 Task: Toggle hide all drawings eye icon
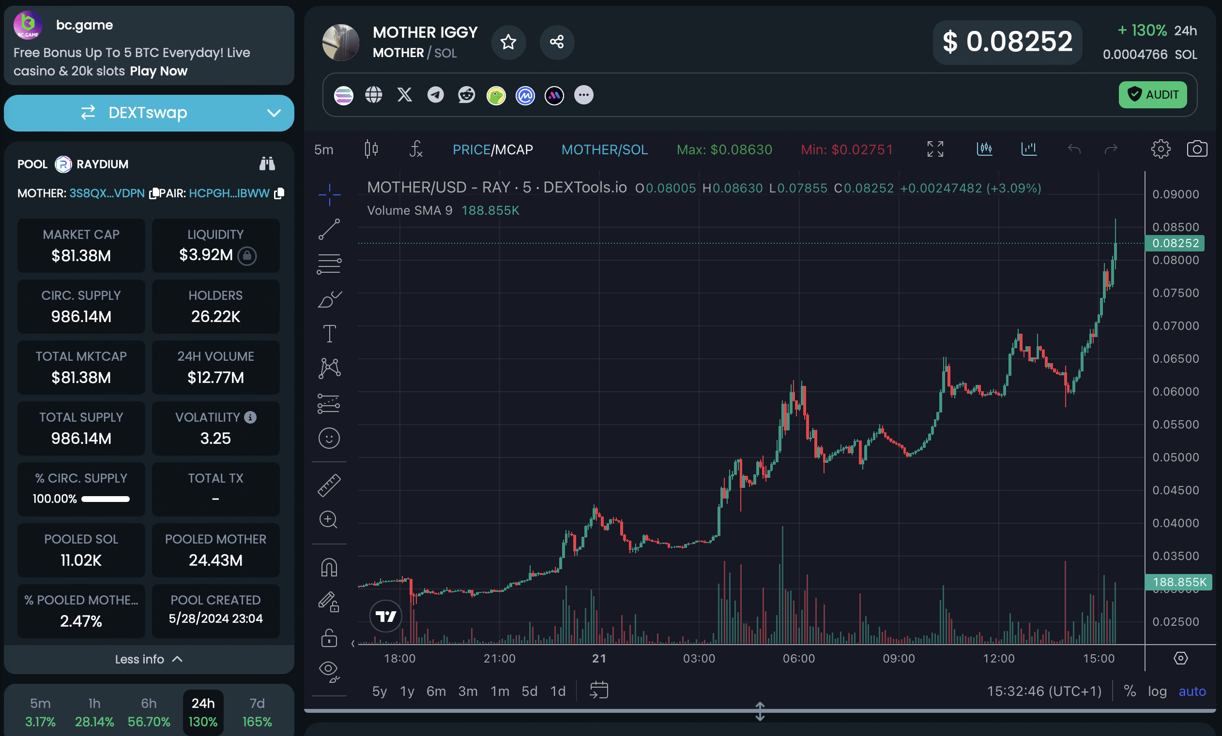coord(329,672)
